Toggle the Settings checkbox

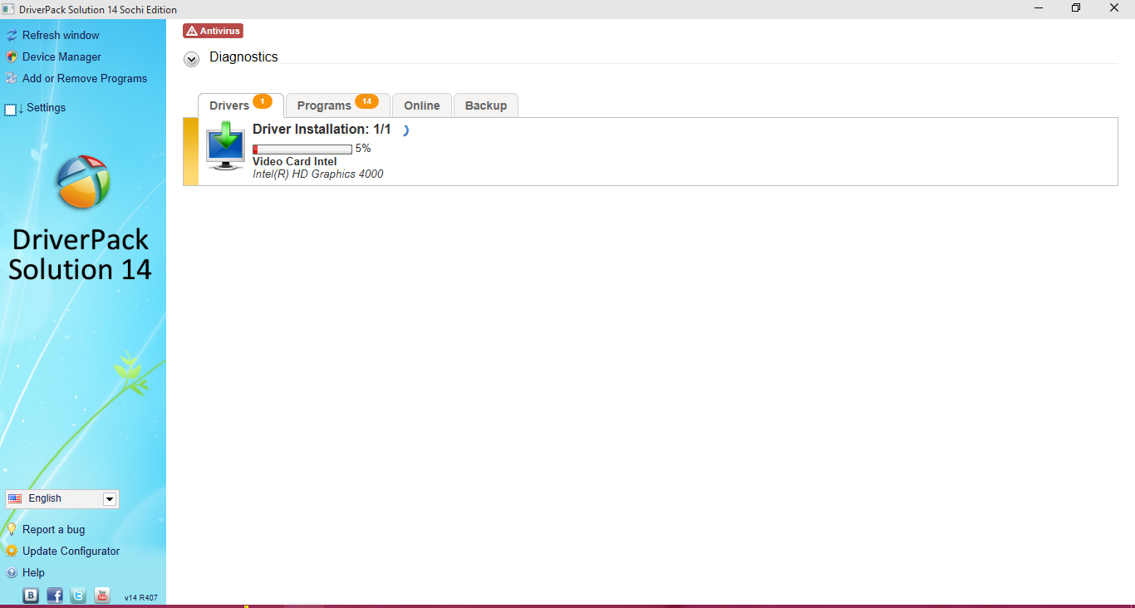[x=11, y=110]
